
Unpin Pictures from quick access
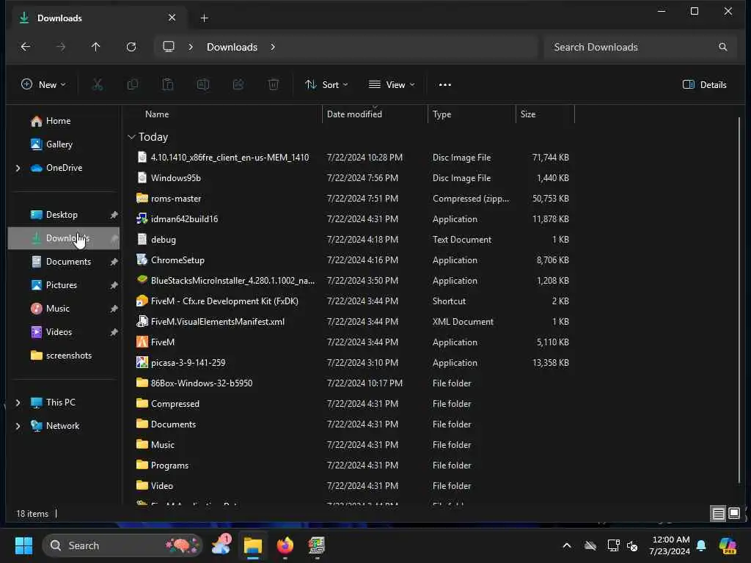[114, 285]
